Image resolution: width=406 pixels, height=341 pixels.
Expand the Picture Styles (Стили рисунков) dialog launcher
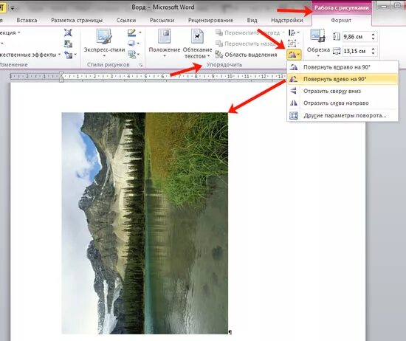140,65
